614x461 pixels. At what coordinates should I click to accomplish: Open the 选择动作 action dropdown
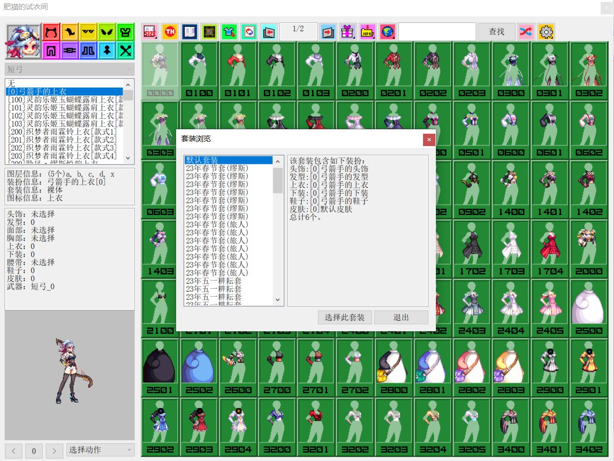pos(100,450)
